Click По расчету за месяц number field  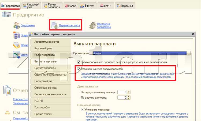click(122, 98)
